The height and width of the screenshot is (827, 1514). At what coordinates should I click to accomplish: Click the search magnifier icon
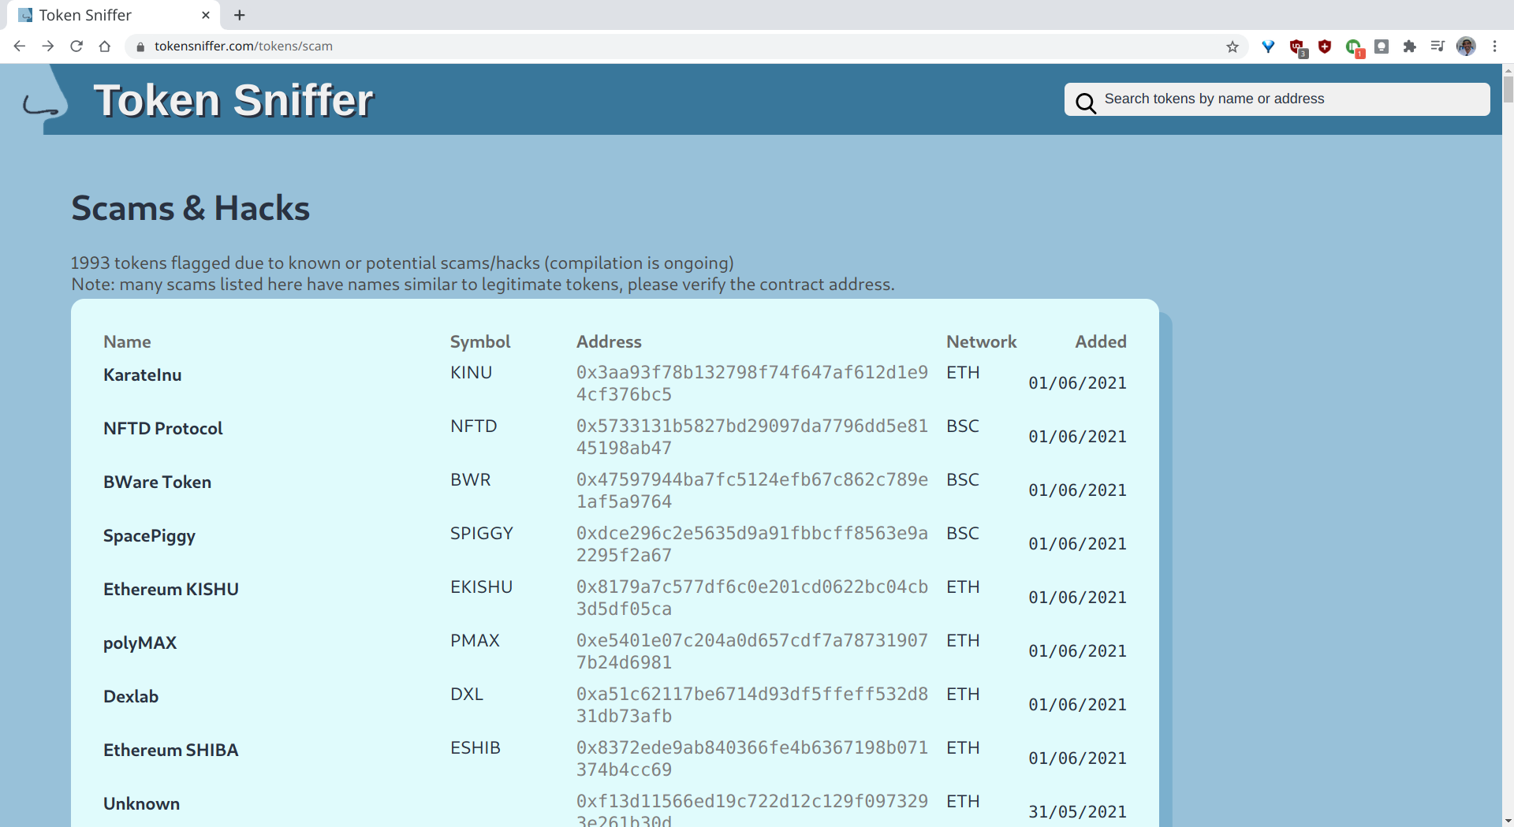[x=1086, y=102]
